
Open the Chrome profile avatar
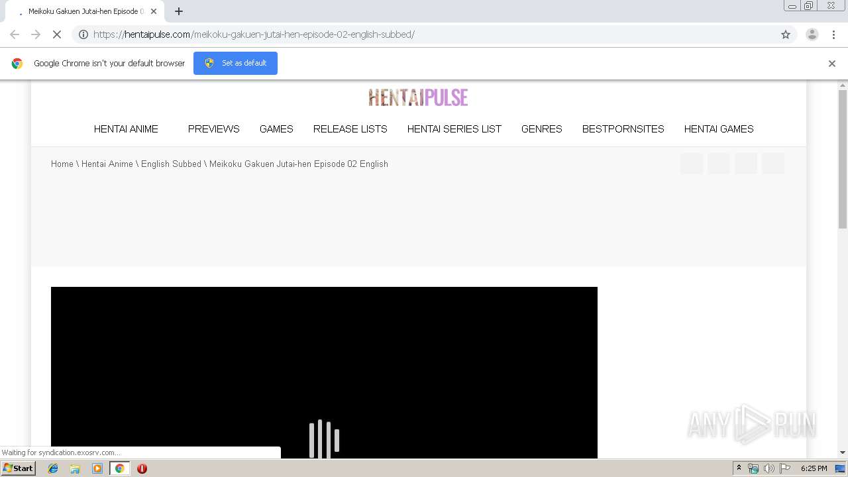[x=812, y=34]
